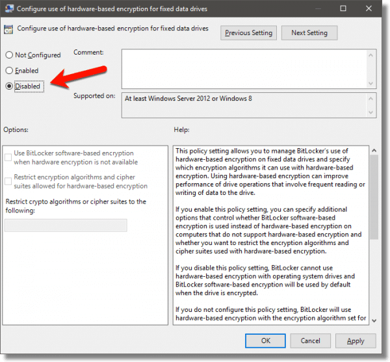Click 'At least Windows Server 2012 or Windows 8' text
Image resolution: width=390 pixels, height=362 pixels.
click(x=188, y=98)
